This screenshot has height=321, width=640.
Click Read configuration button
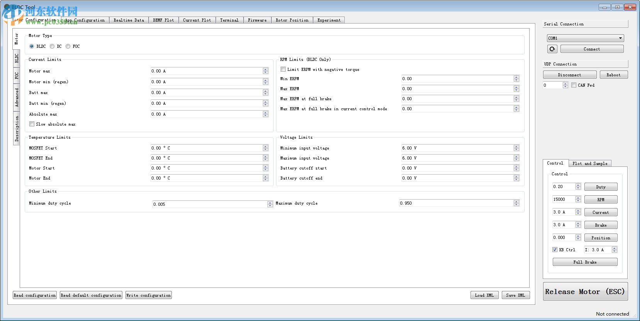click(x=35, y=295)
